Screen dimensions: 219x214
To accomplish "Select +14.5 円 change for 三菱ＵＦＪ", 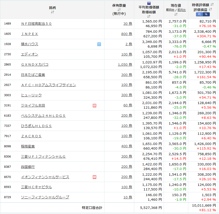I will coord(179,159).
